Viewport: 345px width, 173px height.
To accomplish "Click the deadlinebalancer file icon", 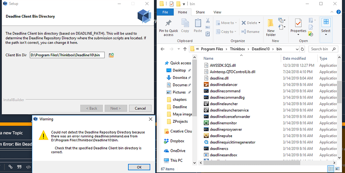I will coord(207,85).
